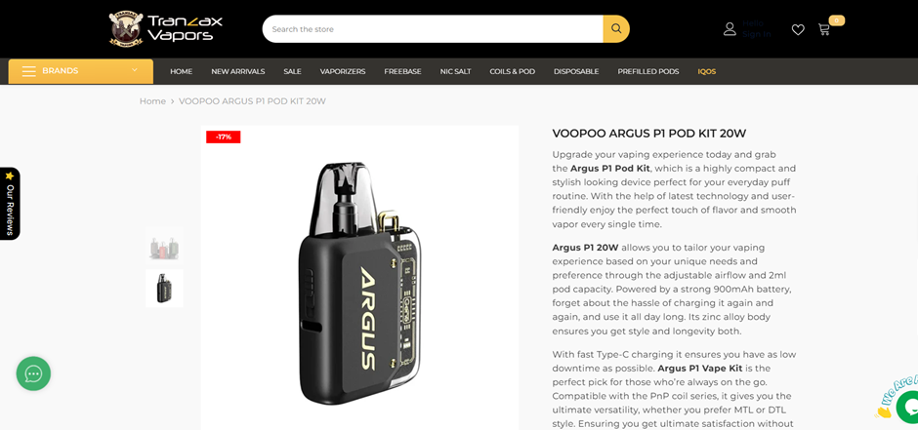
Task: Select the IQOS menu item
Action: 707,71
